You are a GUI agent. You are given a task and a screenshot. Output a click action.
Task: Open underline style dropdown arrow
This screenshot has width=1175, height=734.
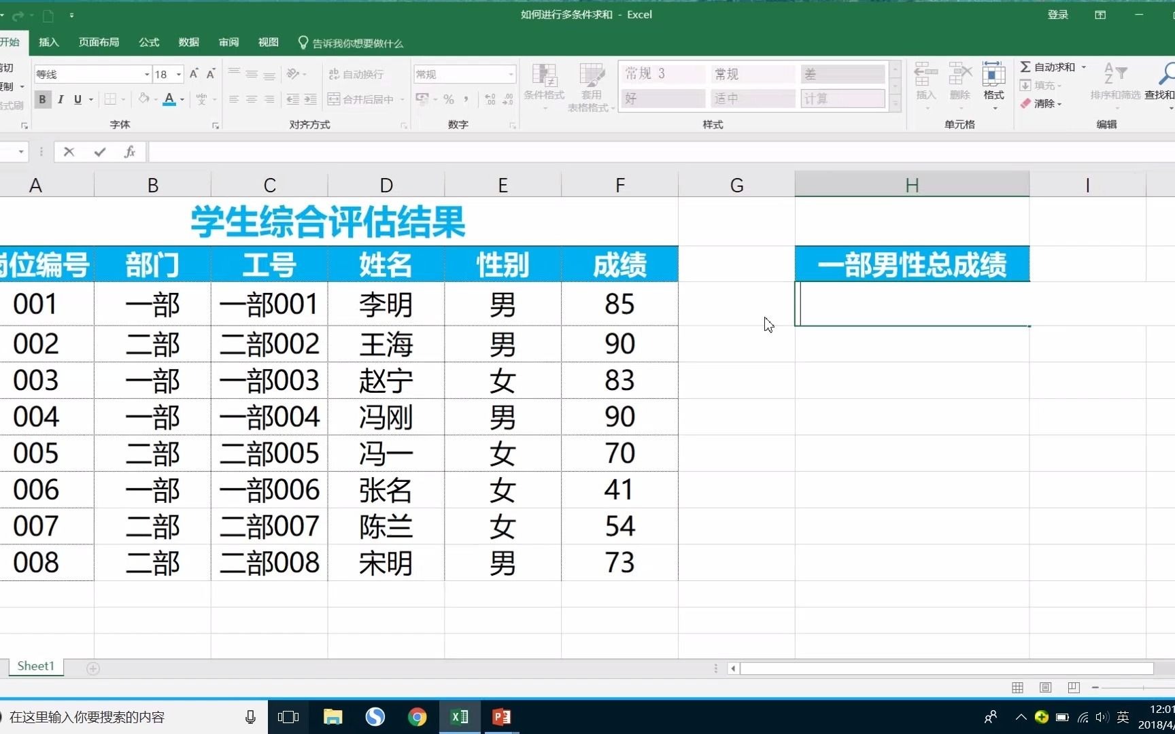(91, 99)
